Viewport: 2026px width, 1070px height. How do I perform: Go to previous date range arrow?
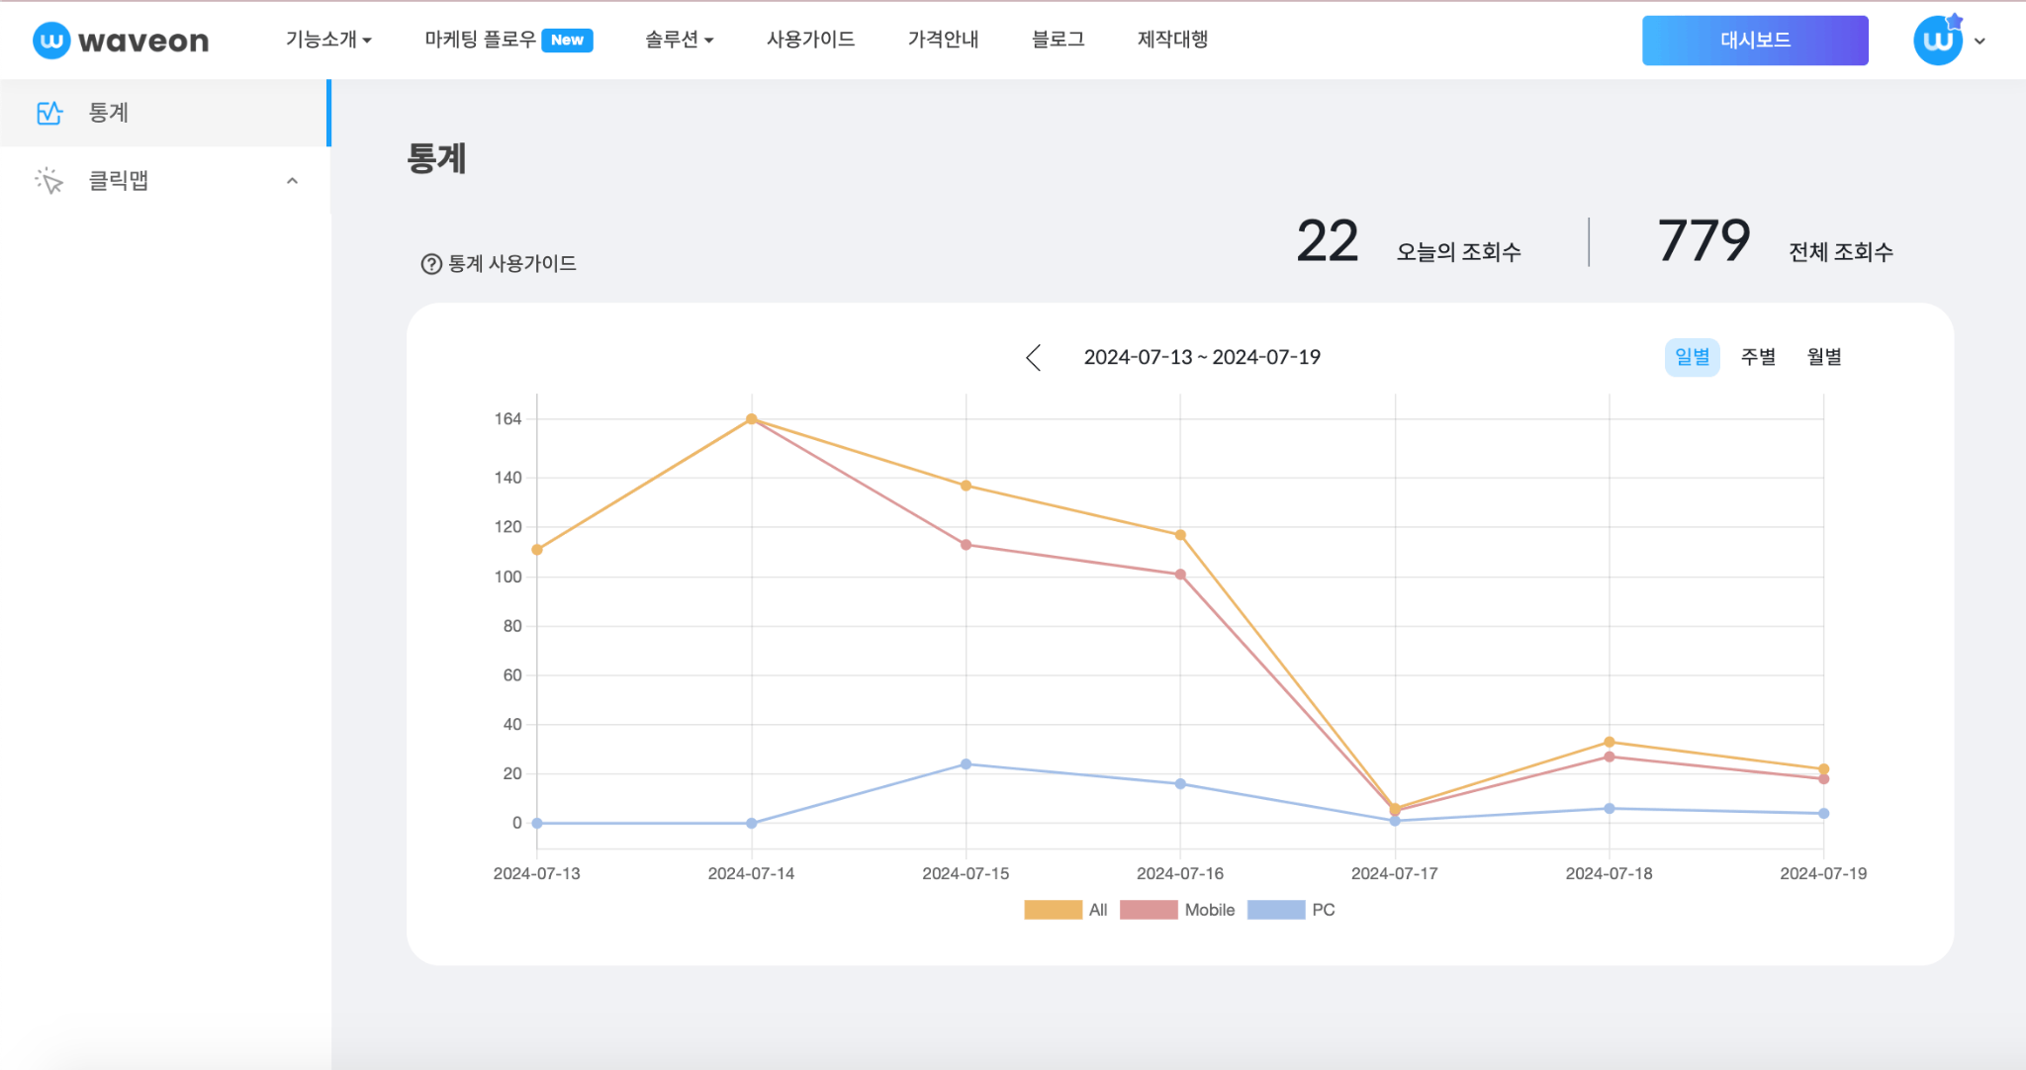1034,357
